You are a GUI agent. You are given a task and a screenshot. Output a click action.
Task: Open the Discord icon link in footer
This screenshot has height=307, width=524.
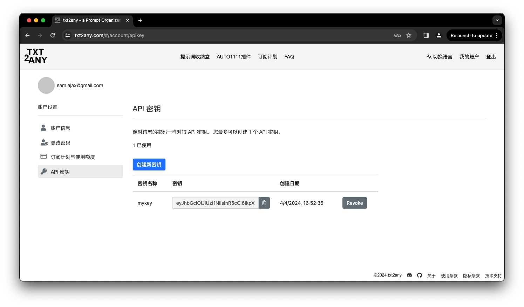tap(409, 275)
